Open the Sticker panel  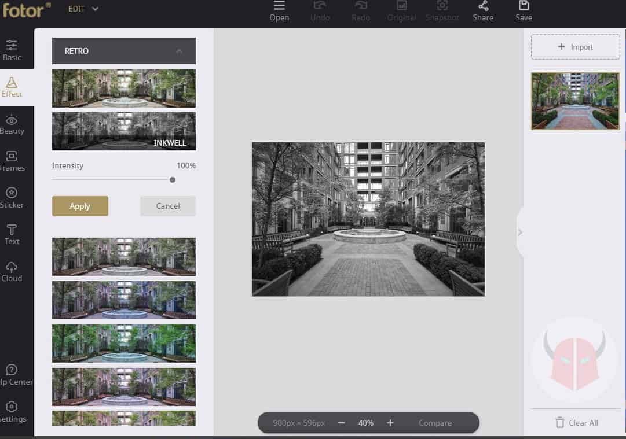click(x=12, y=197)
